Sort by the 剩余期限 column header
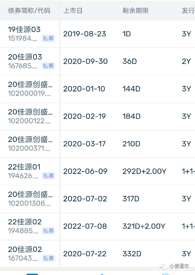 pyautogui.click(x=135, y=11)
